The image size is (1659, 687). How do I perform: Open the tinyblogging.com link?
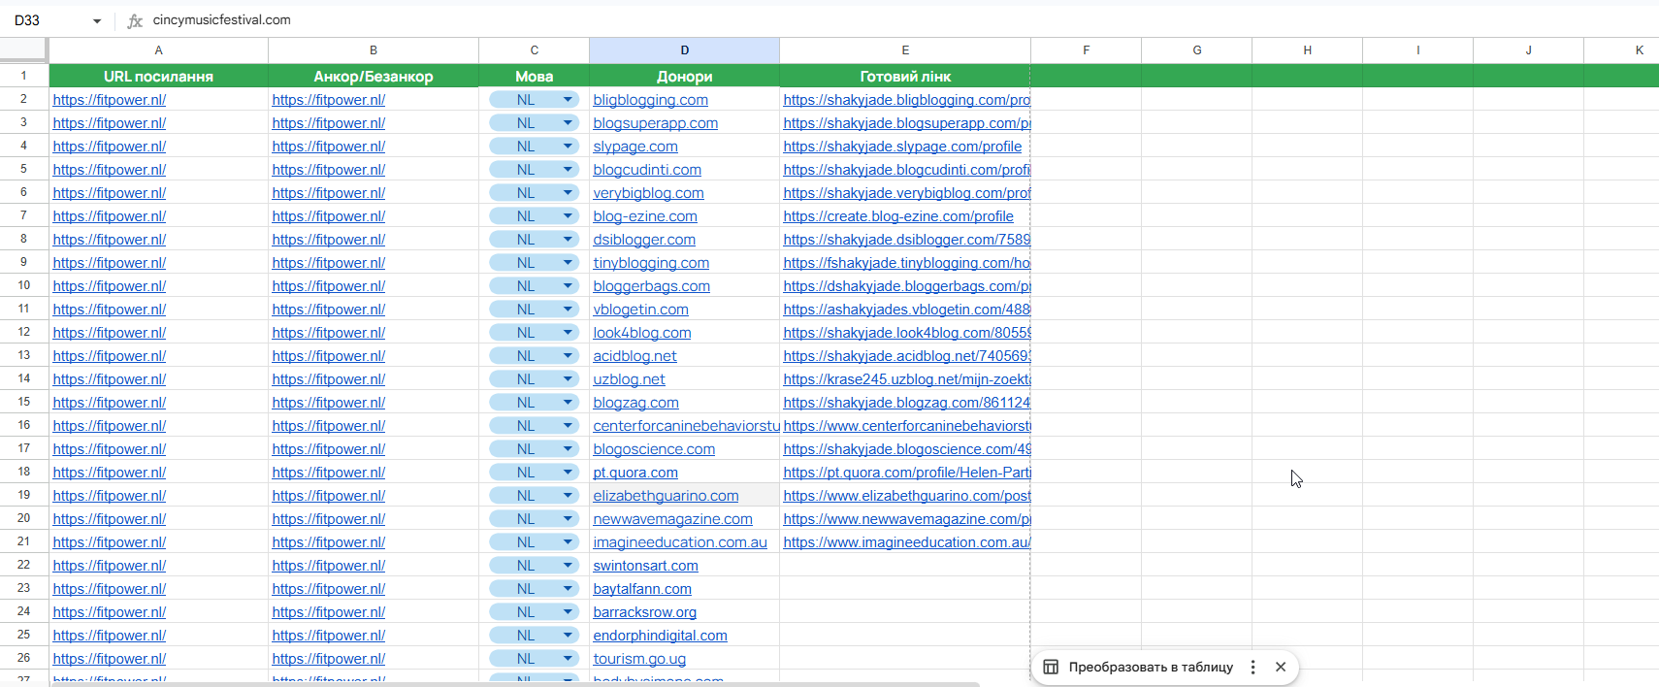coord(651,263)
